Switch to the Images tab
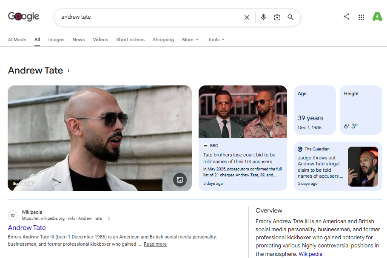The image size is (387, 258). (56, 40)
